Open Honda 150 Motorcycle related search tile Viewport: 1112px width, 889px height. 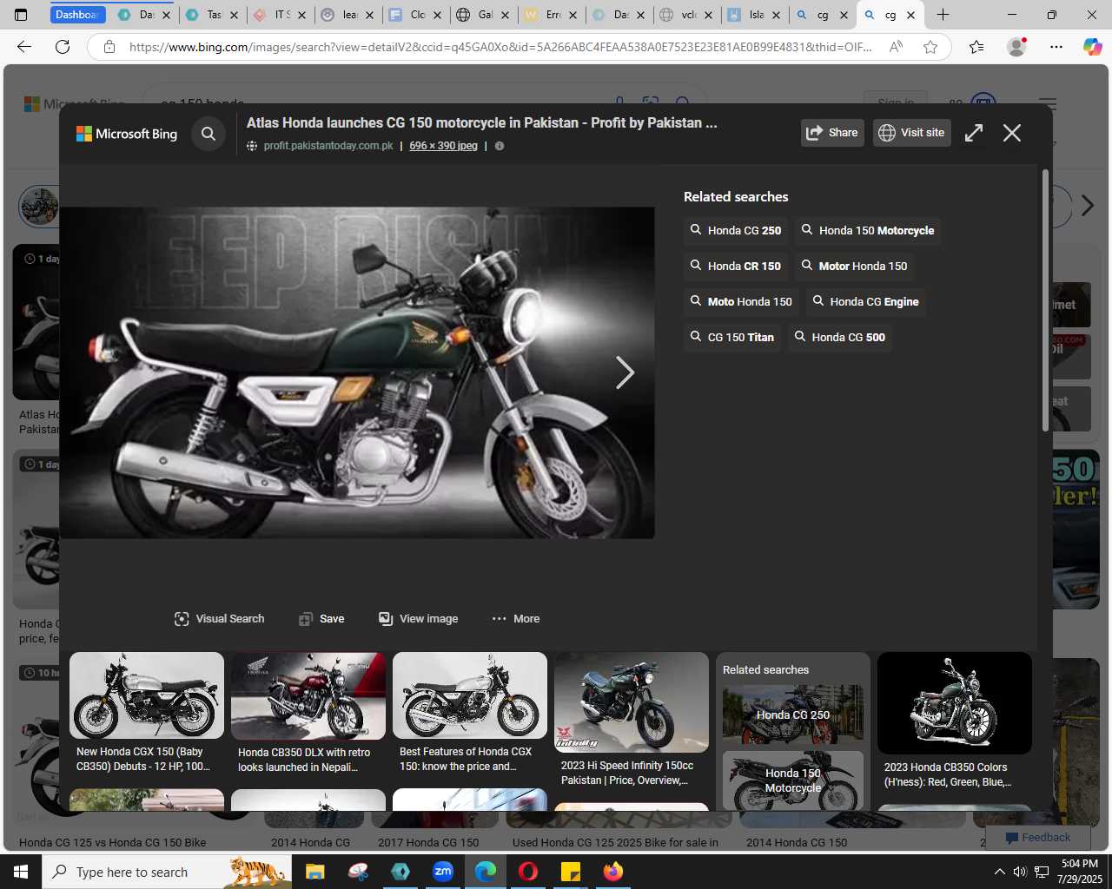pos(793,780)
